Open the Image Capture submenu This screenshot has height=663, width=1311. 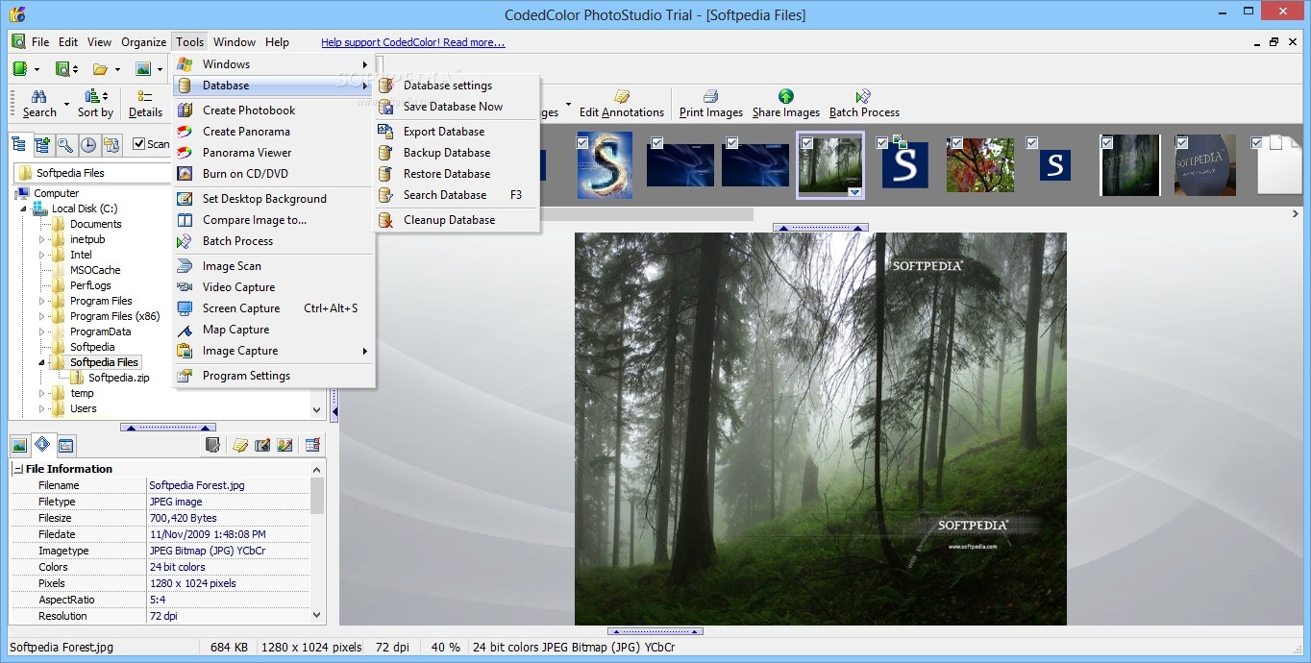pyautogui.click(x=273, y=351)
